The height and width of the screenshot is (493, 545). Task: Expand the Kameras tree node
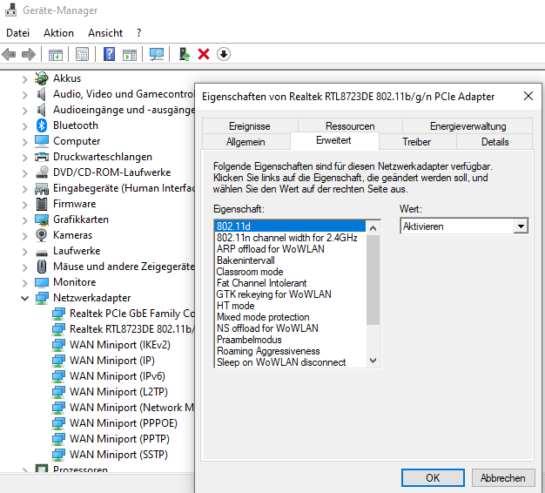pyautogui.click(x=24, y=236)
